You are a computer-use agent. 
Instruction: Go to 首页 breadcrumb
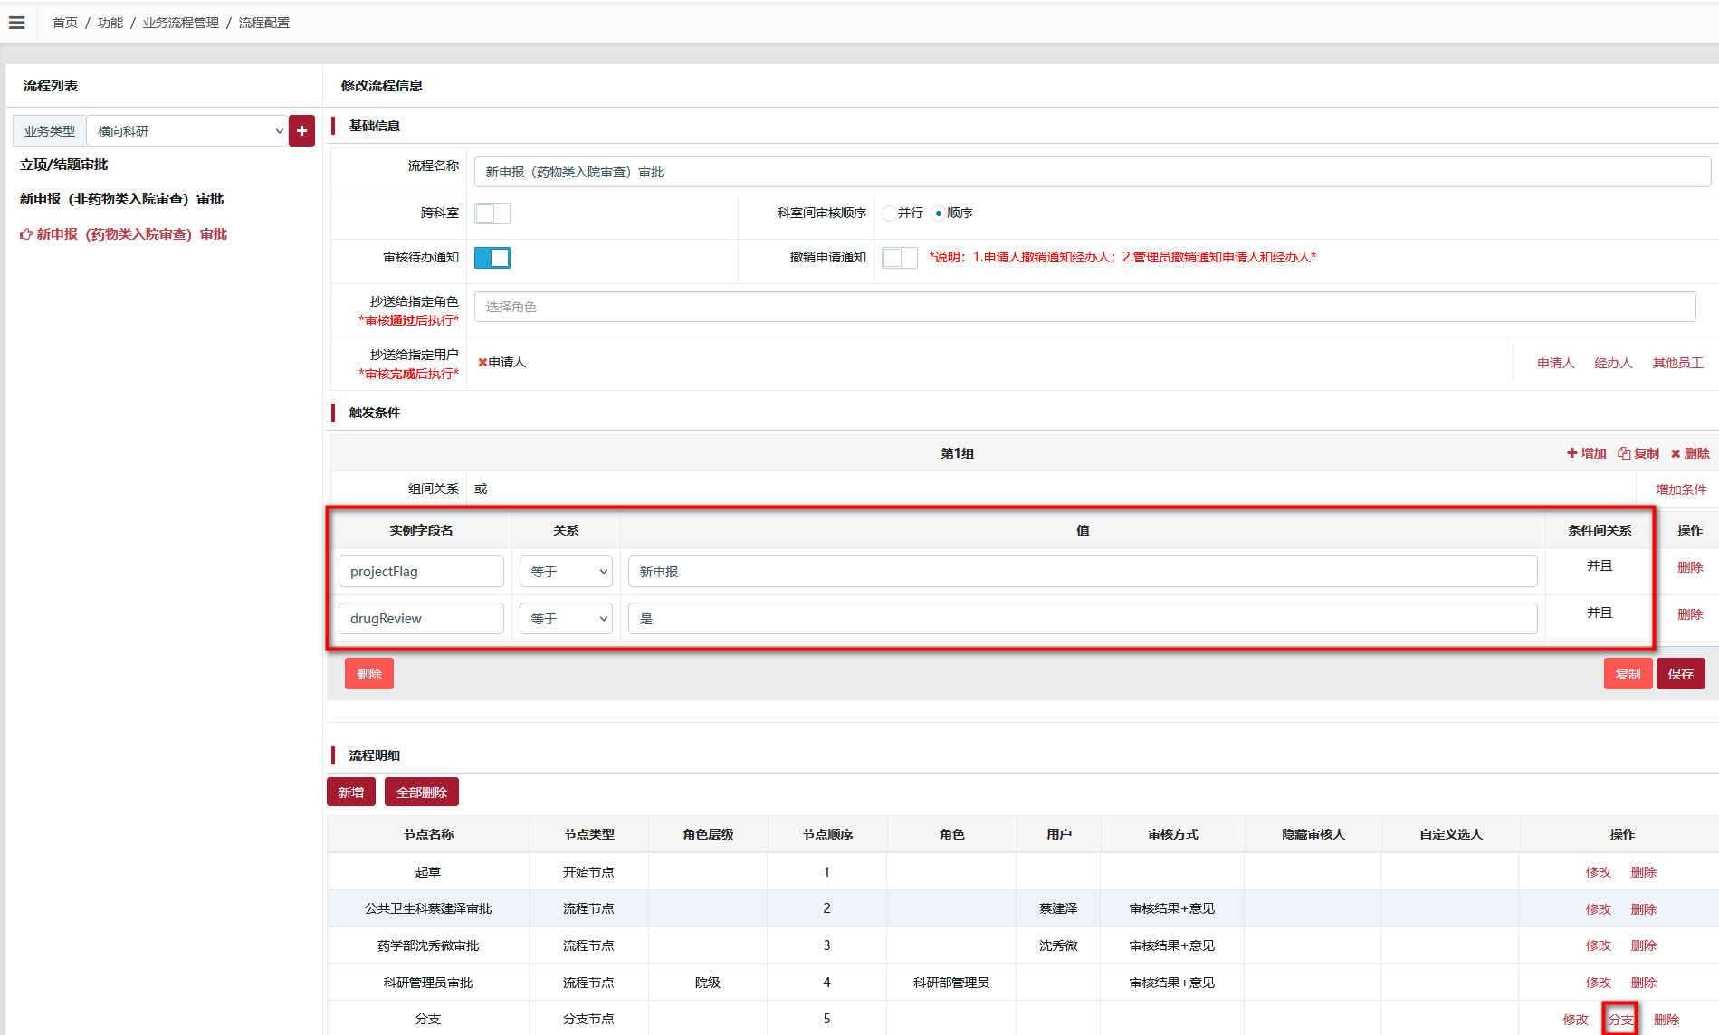(x=65, y=23)
